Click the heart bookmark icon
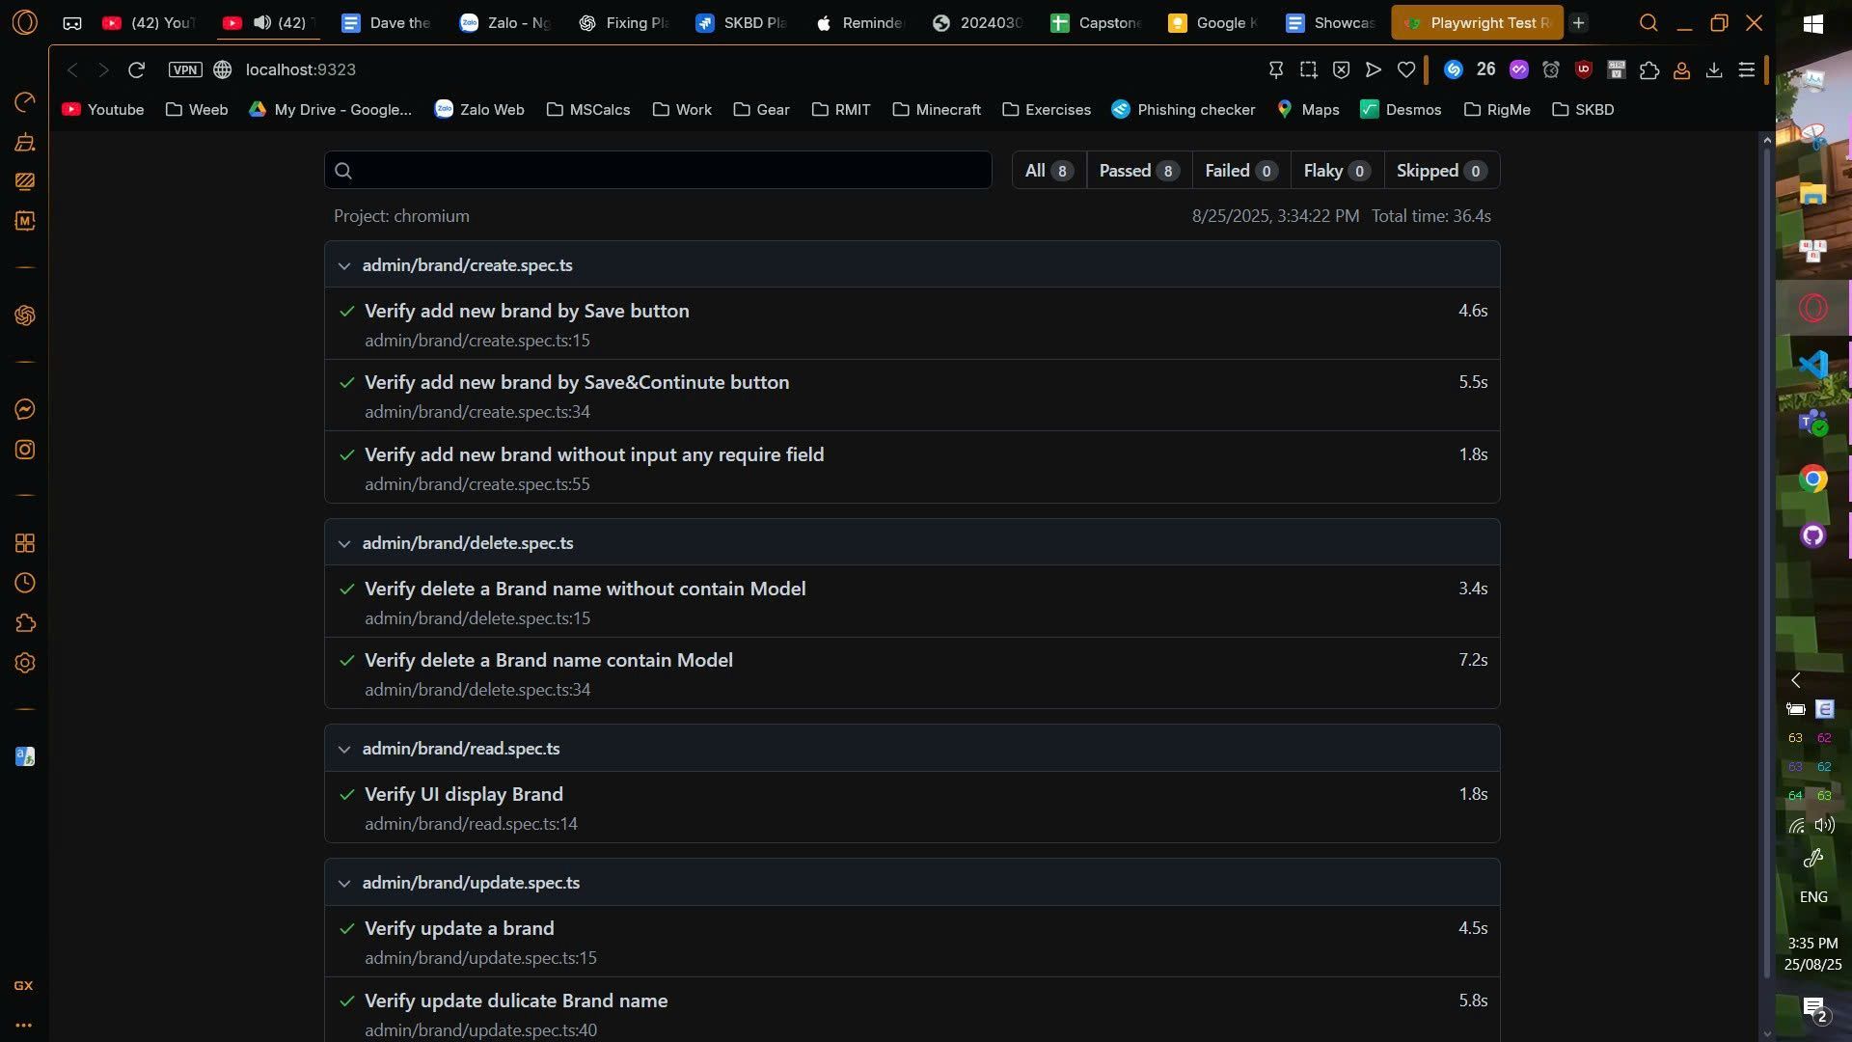The image size is (1852, 1042). coord(1405,69)
